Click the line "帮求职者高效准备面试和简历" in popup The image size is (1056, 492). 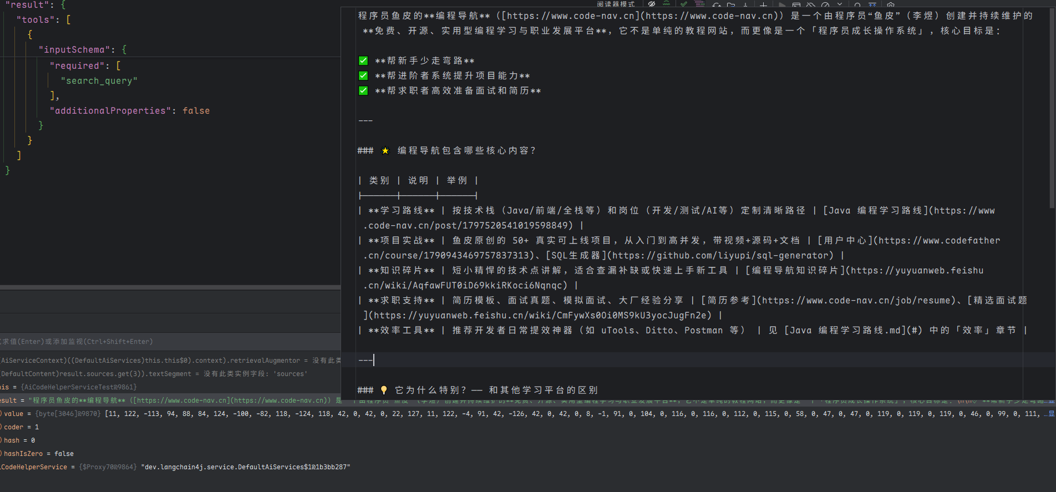point(458,90)
